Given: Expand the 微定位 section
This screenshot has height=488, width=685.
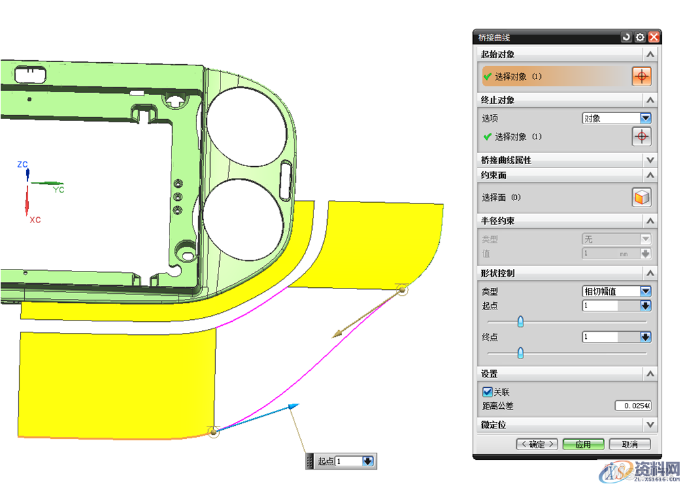Looking at the screenshot, I should click(x=650, y=425).
